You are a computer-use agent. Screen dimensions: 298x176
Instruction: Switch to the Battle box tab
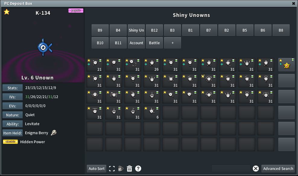pyautogui.click(x=154, y=43)
